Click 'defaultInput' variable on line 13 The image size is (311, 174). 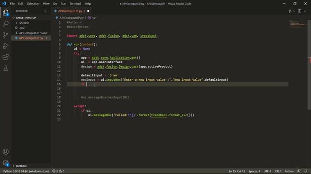[x=92, y=75]
